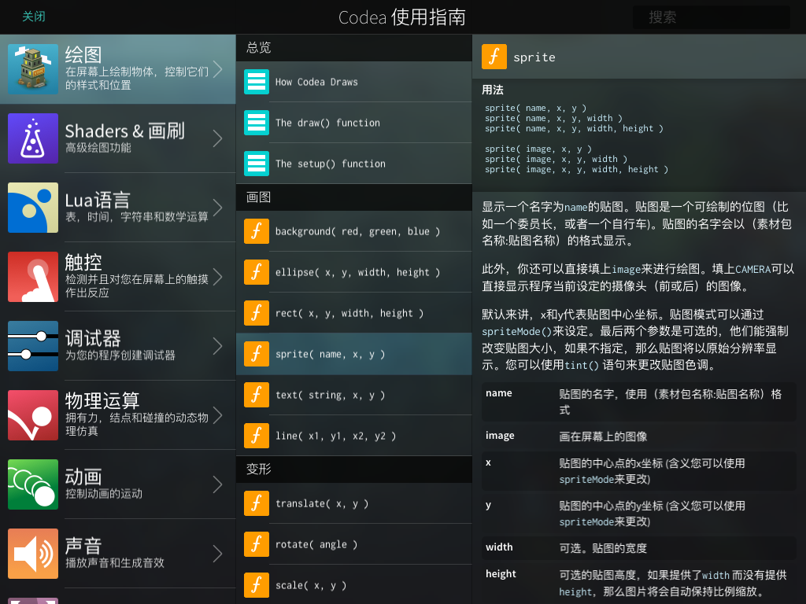Click the rotate function icon
The width and height of the screenshot is (806, 604).
coord(257,544)
